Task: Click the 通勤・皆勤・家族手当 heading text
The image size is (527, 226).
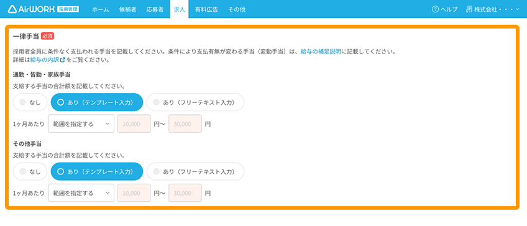Action: (42, 75)
